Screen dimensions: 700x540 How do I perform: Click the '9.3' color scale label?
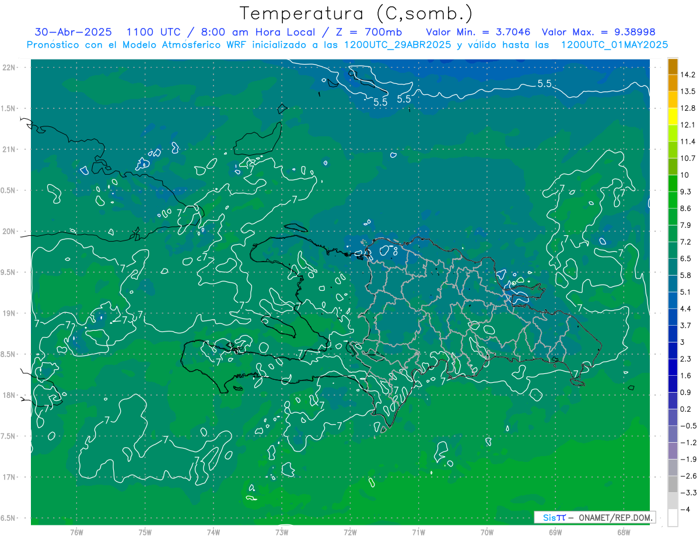click(x=686, y=192)
